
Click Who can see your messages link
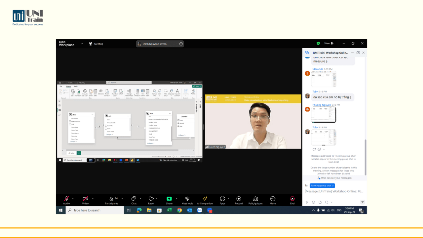pyautogui.click(x=335, y=178)
